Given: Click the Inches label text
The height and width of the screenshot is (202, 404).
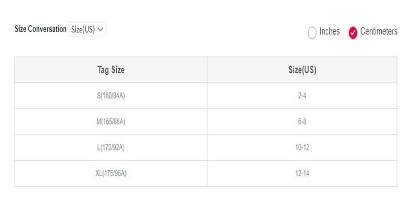Looking at the screenshot, I should pos(330,31).
